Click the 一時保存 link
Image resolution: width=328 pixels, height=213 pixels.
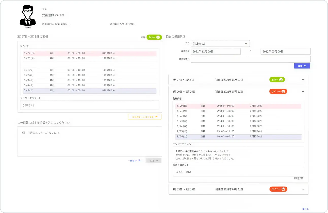point(132,160)
